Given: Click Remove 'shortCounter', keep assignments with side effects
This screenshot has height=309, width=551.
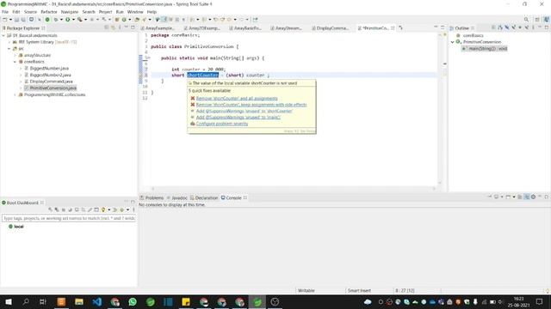Looking at the screenshot, I should tap(251, 105).
